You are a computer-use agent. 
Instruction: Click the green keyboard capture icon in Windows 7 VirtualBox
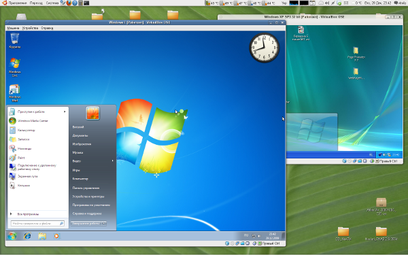260,243
